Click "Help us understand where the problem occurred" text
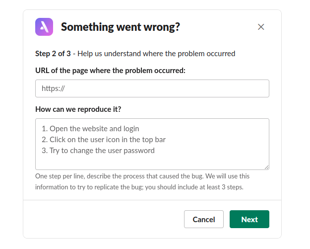310x249 pixels. [x=156, y=54]
